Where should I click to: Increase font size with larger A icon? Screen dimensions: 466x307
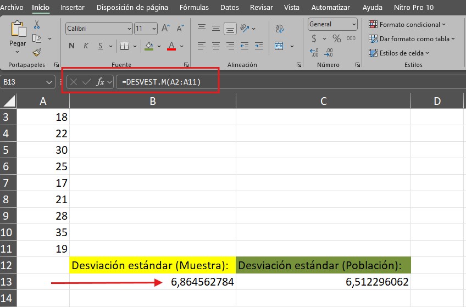point(165,29)
